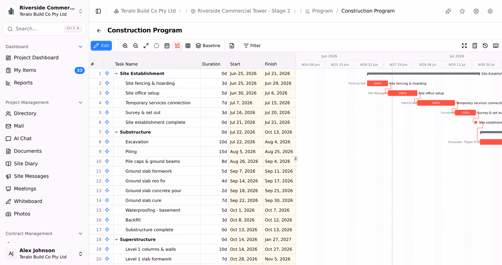Collapse the Contract Management sidebar section
The image size is (502, 265).
81,233
